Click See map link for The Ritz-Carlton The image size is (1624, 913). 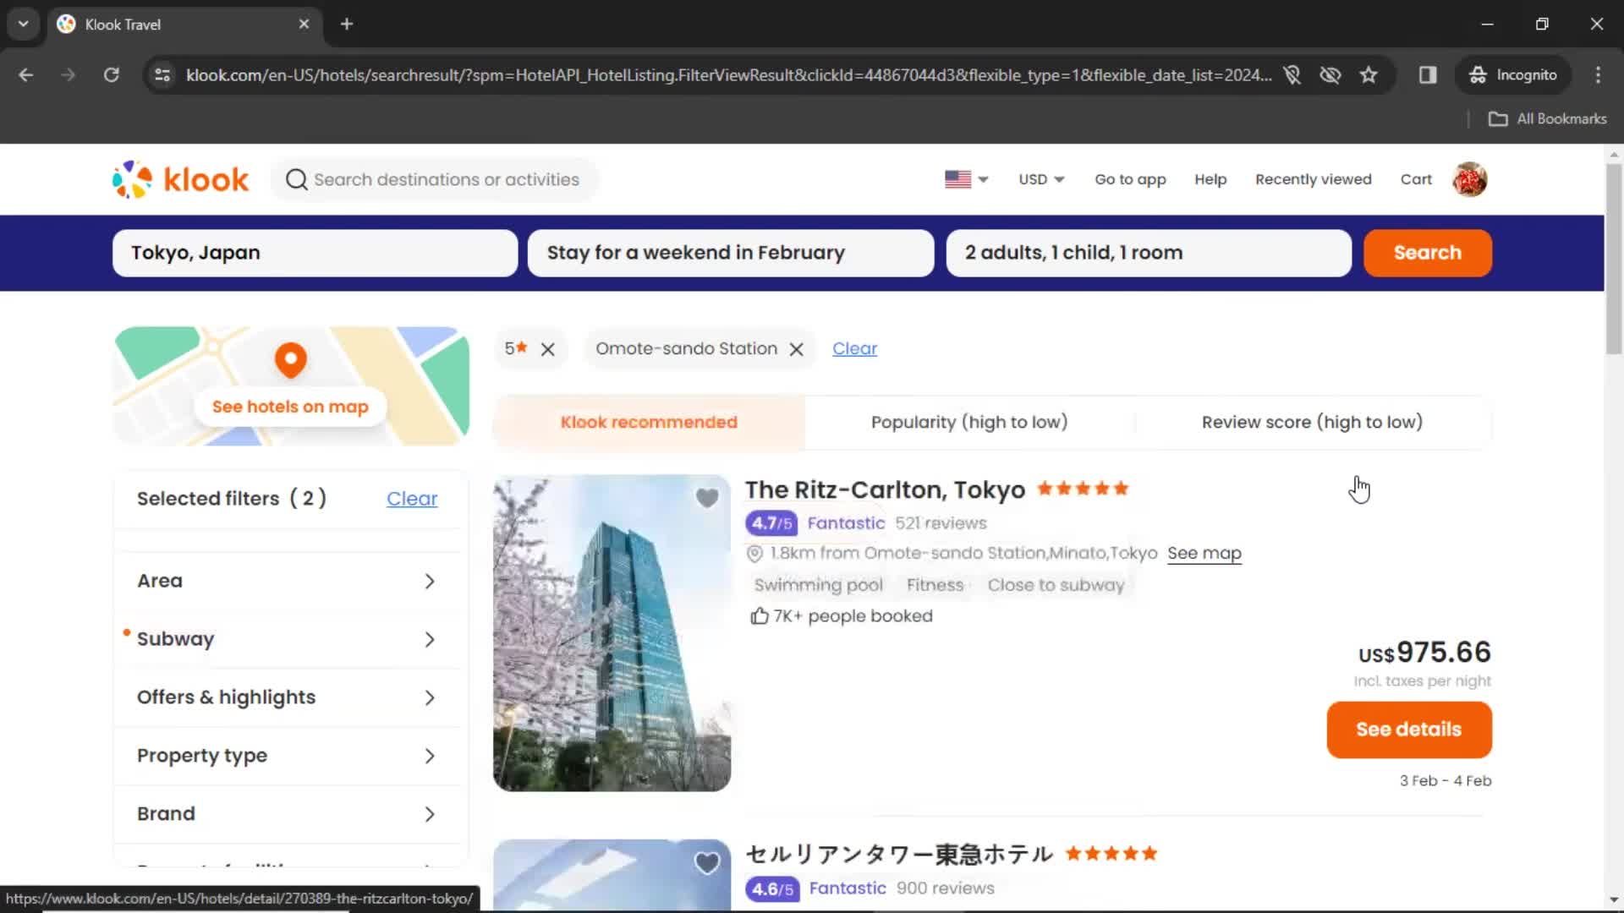[x=1204, y=553]
